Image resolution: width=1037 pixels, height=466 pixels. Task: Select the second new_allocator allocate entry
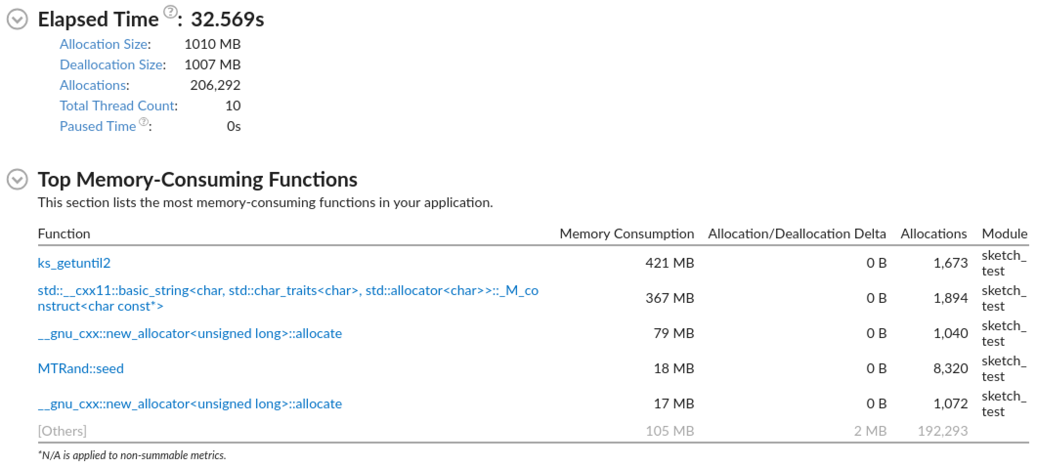(x=190, y=403)
